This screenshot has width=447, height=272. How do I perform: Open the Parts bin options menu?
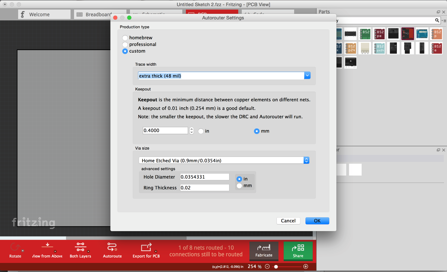point(444,21)
